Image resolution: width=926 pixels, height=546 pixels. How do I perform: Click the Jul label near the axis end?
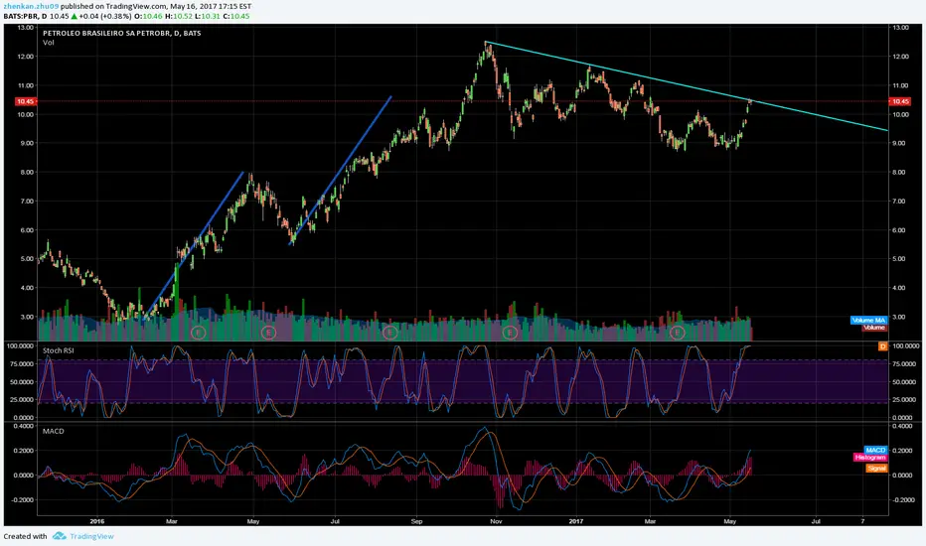pos(816,521)
